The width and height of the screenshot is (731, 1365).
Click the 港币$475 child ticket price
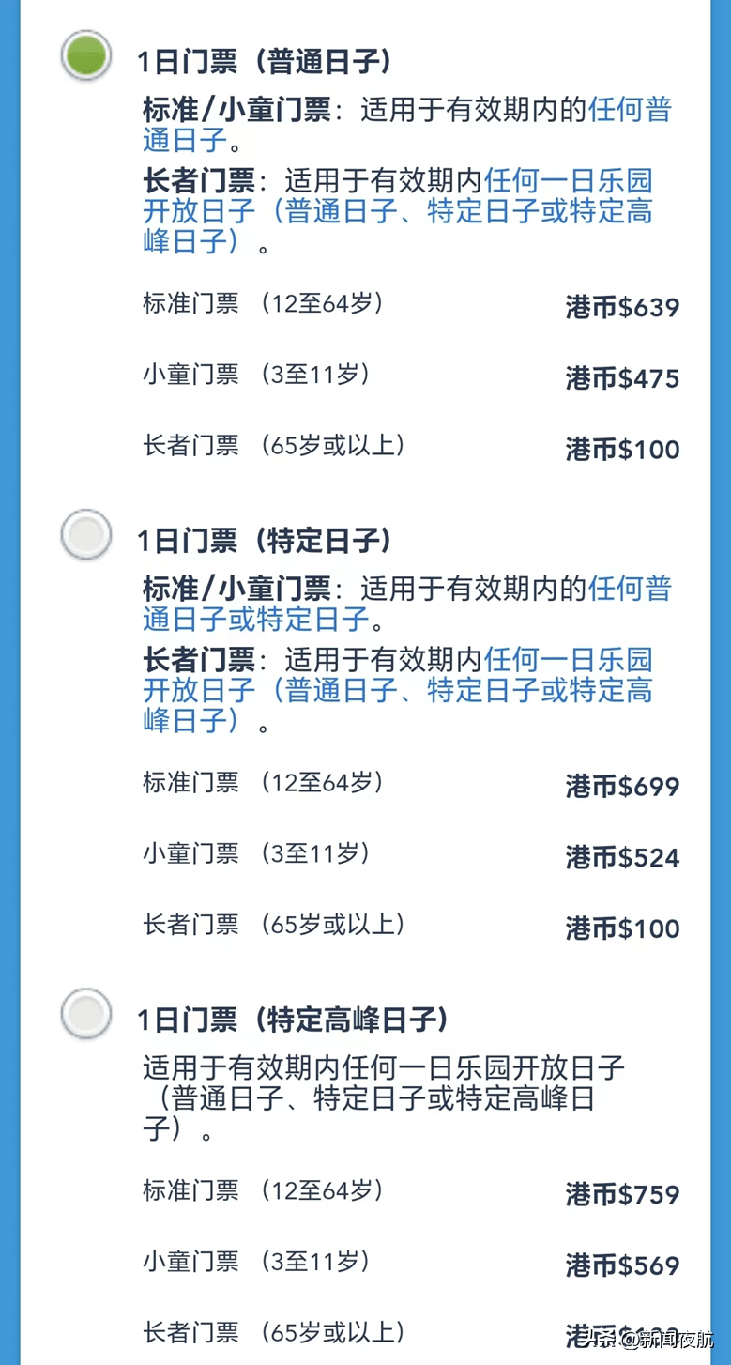[x=622, y=378]
